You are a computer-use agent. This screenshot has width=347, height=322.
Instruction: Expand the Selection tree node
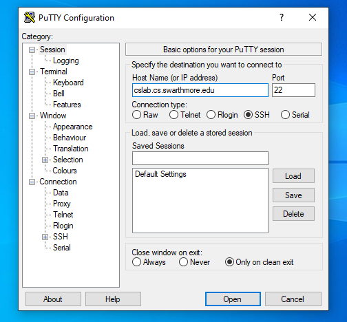pos(45,160)
